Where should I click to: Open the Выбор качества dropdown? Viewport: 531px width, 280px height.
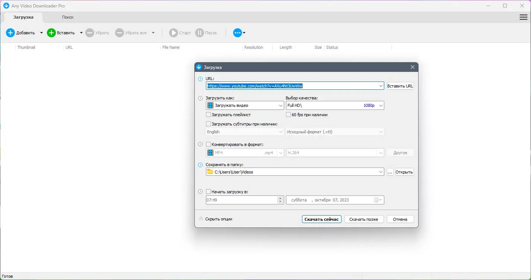(381, 105)
